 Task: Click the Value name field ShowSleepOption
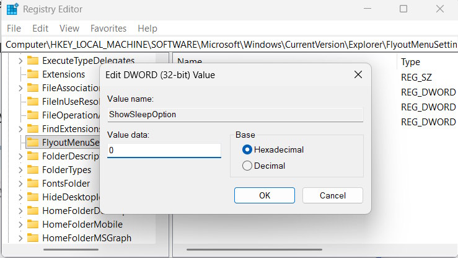coord(235,115)
